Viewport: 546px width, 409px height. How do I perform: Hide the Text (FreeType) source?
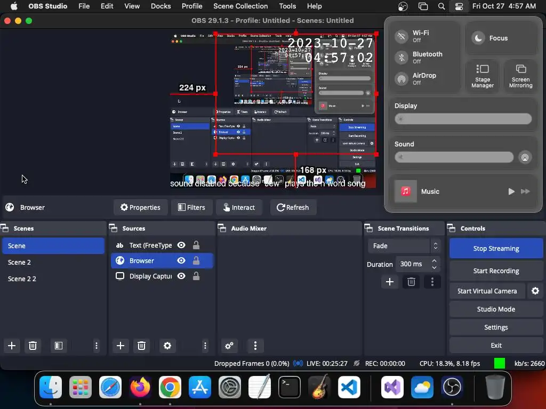181,245
